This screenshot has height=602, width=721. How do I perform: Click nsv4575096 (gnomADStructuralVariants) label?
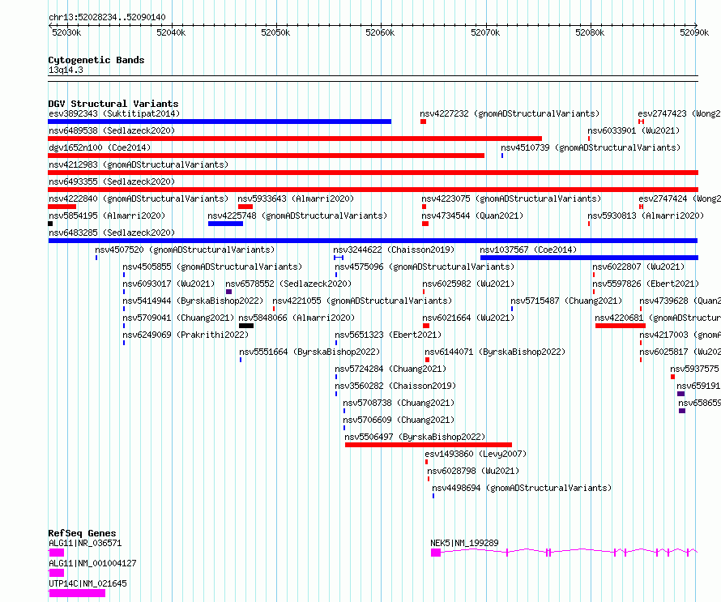pyautogui.click(x=424, y=267)
